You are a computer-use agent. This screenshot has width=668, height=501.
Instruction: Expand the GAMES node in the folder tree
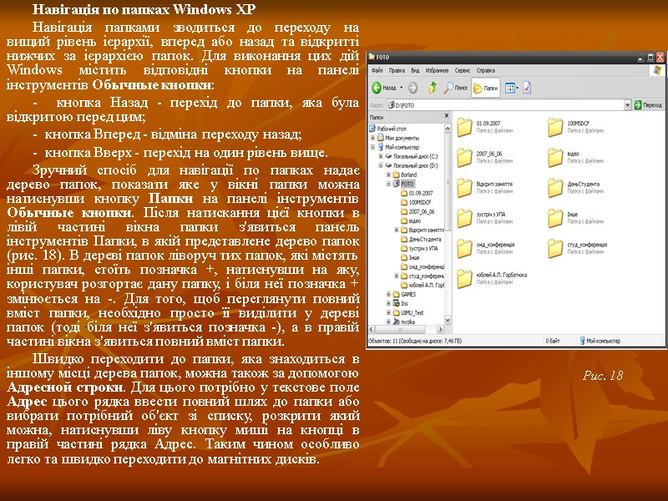pyautogui.click(x=387, y=296)
